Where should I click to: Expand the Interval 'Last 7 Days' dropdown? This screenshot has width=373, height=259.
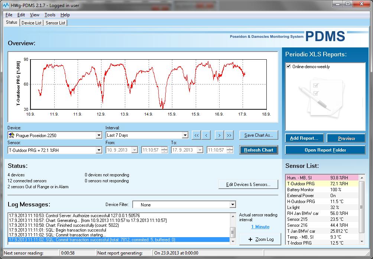185,135
